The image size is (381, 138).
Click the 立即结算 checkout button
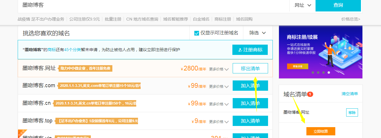(321, 131)
